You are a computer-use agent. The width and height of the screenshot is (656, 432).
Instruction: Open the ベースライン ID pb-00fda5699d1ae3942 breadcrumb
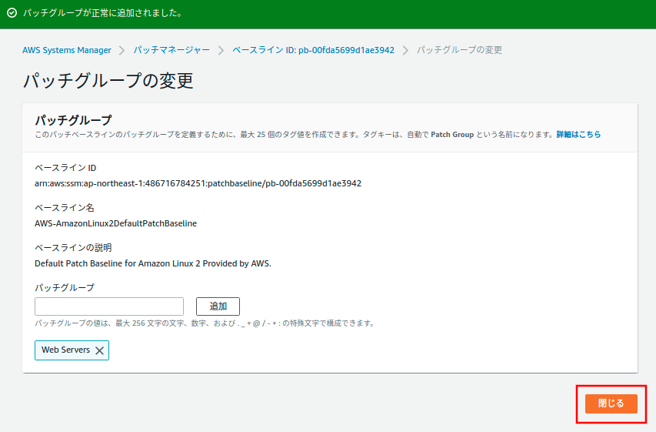(x=313, y=50)
